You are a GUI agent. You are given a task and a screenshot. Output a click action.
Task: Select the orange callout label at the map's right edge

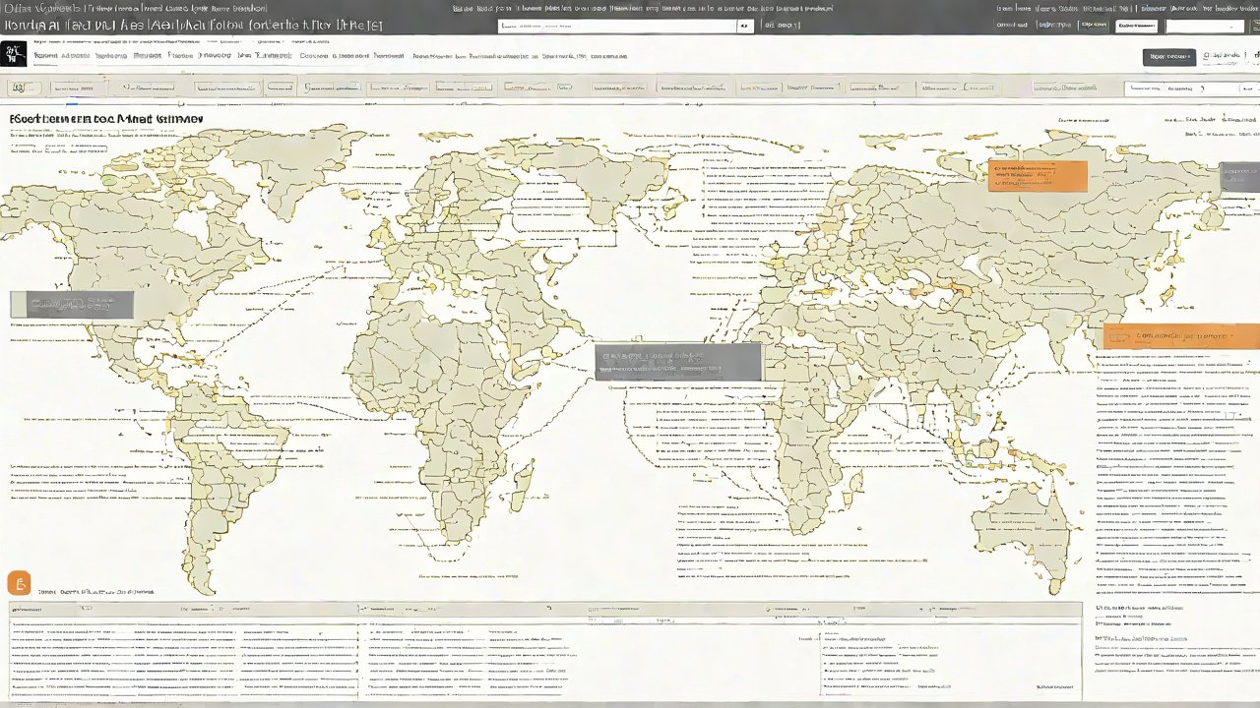pos(1181,336)
